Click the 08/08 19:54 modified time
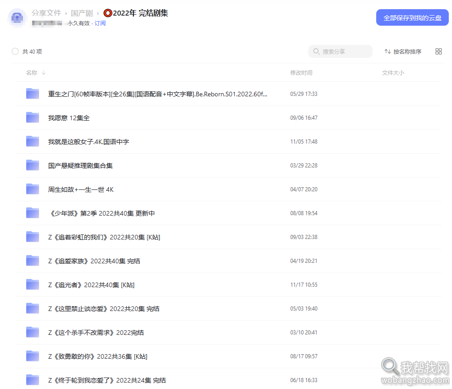 304,213
